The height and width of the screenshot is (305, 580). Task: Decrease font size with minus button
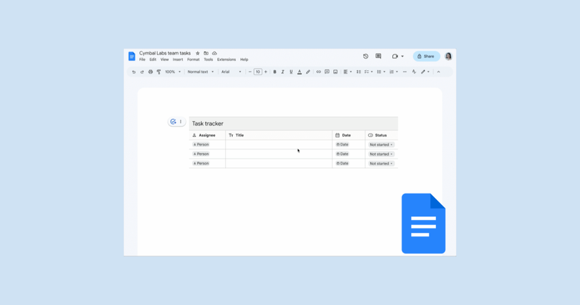point(250,72)
